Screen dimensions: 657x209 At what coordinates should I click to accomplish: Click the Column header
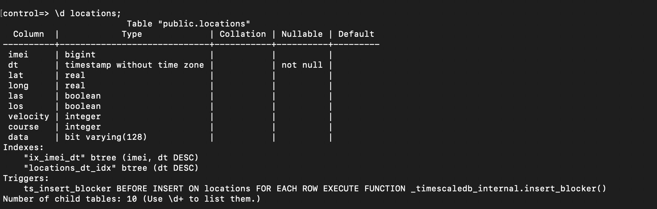(28, 34)
